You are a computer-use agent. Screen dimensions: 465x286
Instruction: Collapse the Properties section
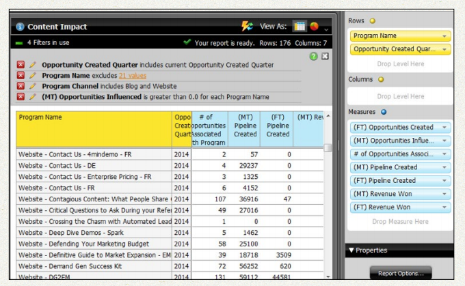coord(352,251)
